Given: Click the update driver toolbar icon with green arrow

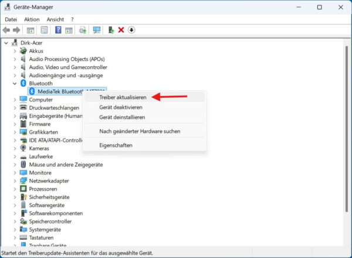Looking at the screenshot, I should 83,30.
